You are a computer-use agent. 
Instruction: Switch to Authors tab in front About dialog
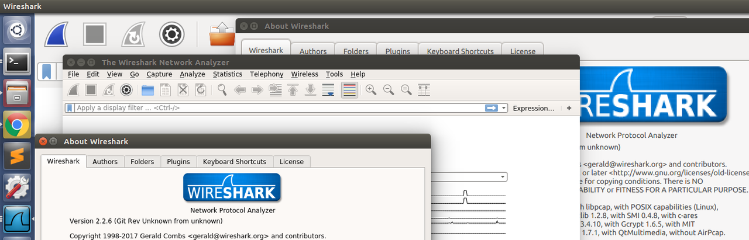coord(105,162)
